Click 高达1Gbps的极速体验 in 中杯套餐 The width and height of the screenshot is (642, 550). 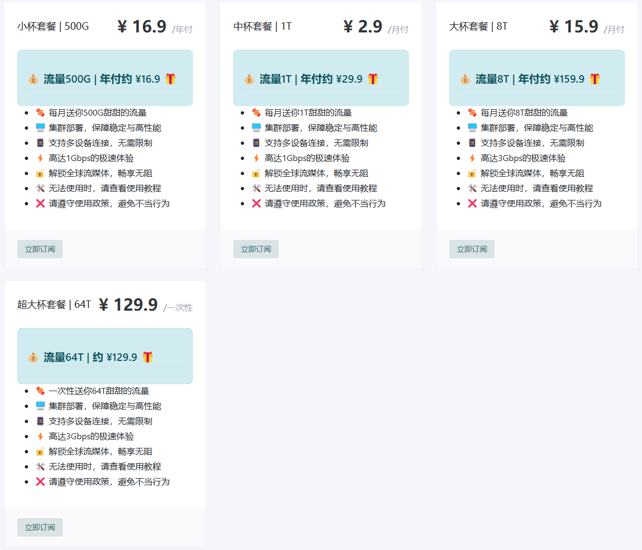pyautogui.click(x=307, y=158)
